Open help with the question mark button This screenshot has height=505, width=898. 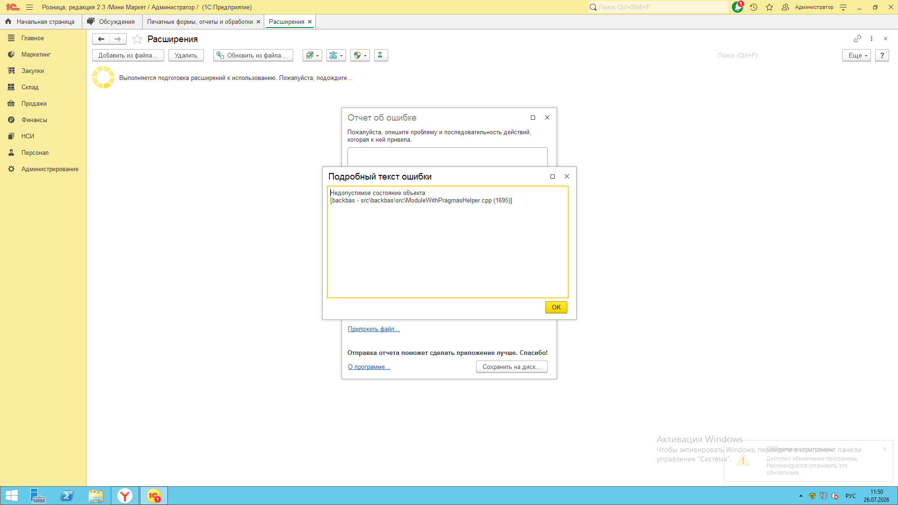click(x=882, y=55)
